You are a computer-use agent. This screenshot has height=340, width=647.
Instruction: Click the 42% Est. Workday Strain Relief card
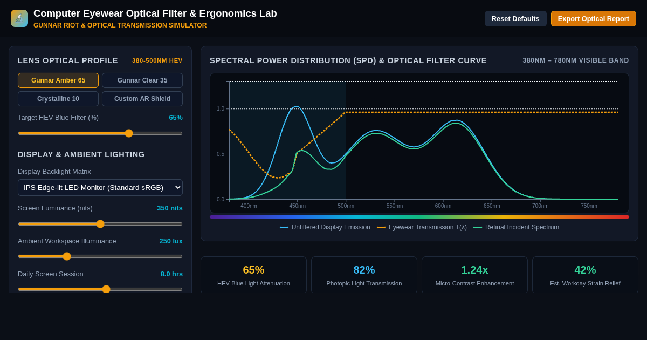click(x=585, y=275)
